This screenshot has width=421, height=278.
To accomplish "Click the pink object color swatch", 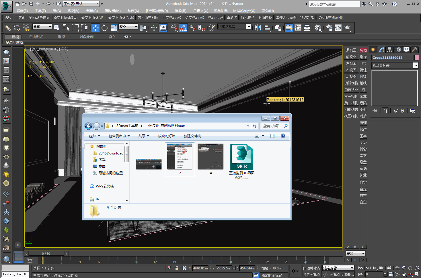I will click(x=417, y=58).
